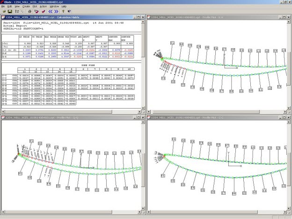The image size is (292, 219).
Task: Click the Save floppy disk icon
Action: coord(10,11)
